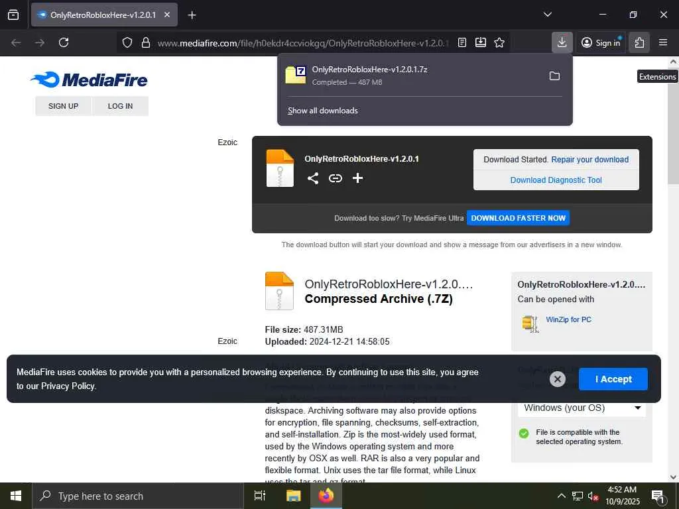679x509 pixels.
Task: Click Sign in account button
Action: pos(601,42)
